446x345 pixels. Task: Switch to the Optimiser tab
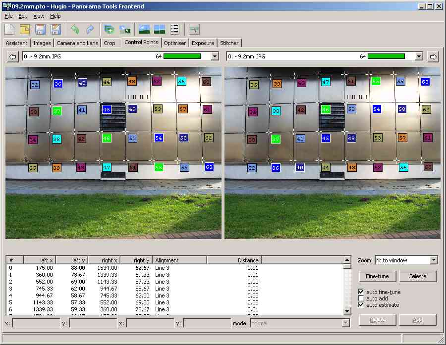click(175, 43)
